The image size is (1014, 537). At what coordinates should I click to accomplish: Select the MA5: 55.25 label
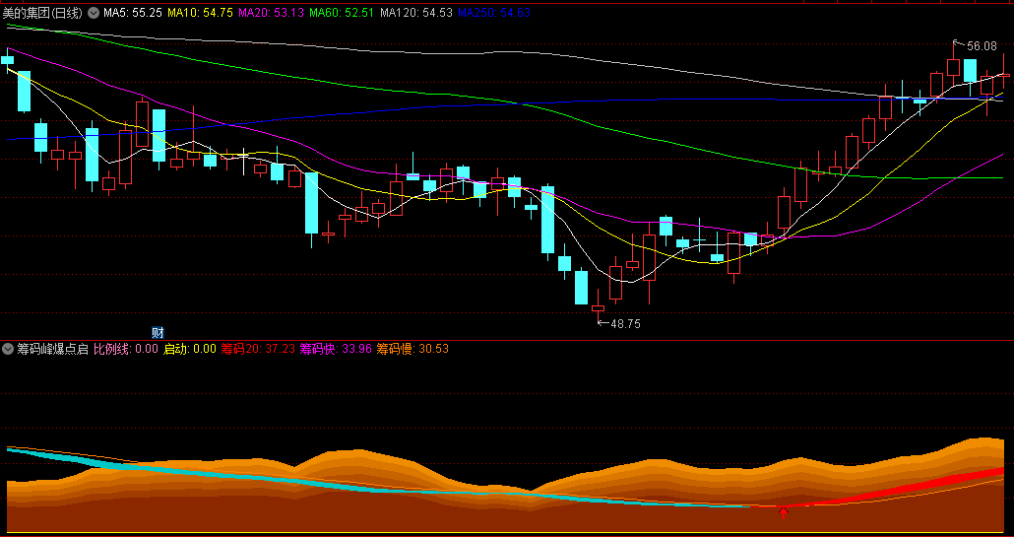coord(133,12)
